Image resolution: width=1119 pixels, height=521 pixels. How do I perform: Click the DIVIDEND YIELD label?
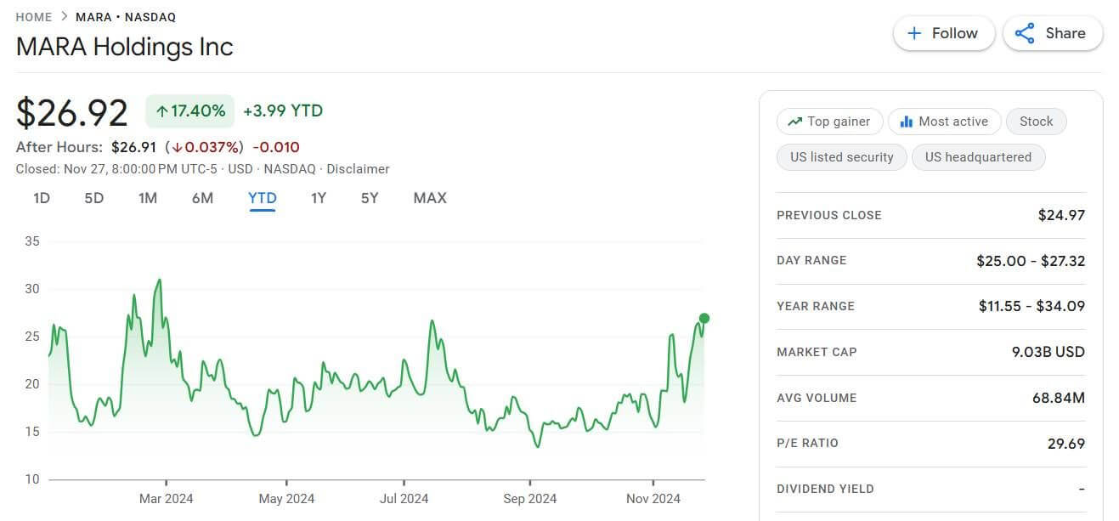point(825,489)
